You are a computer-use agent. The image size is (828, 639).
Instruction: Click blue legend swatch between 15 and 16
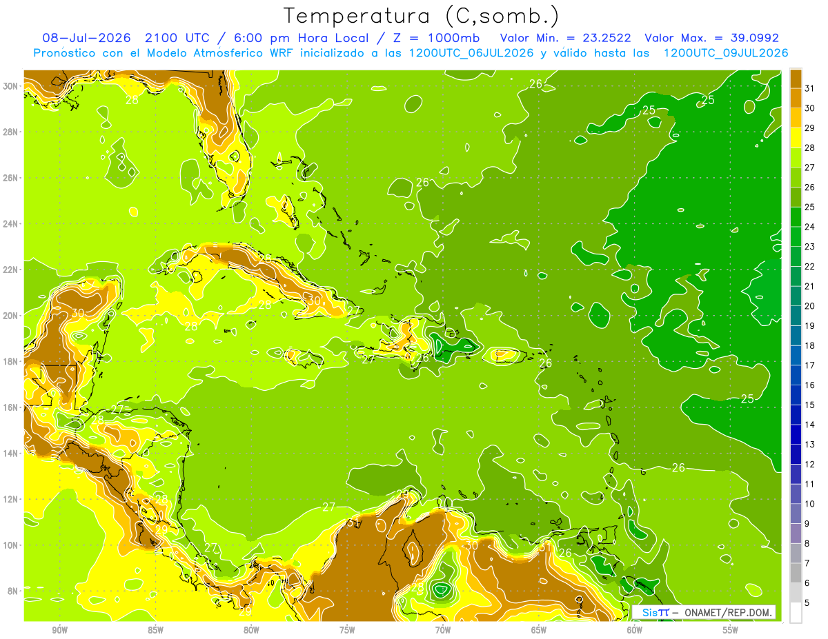pyautogui.click(x=796, y=395)
